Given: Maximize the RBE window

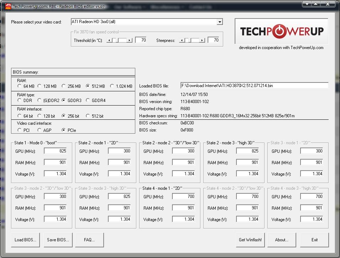Looking at the screenshot, I should pyautogui.click(x=316, y=4).
